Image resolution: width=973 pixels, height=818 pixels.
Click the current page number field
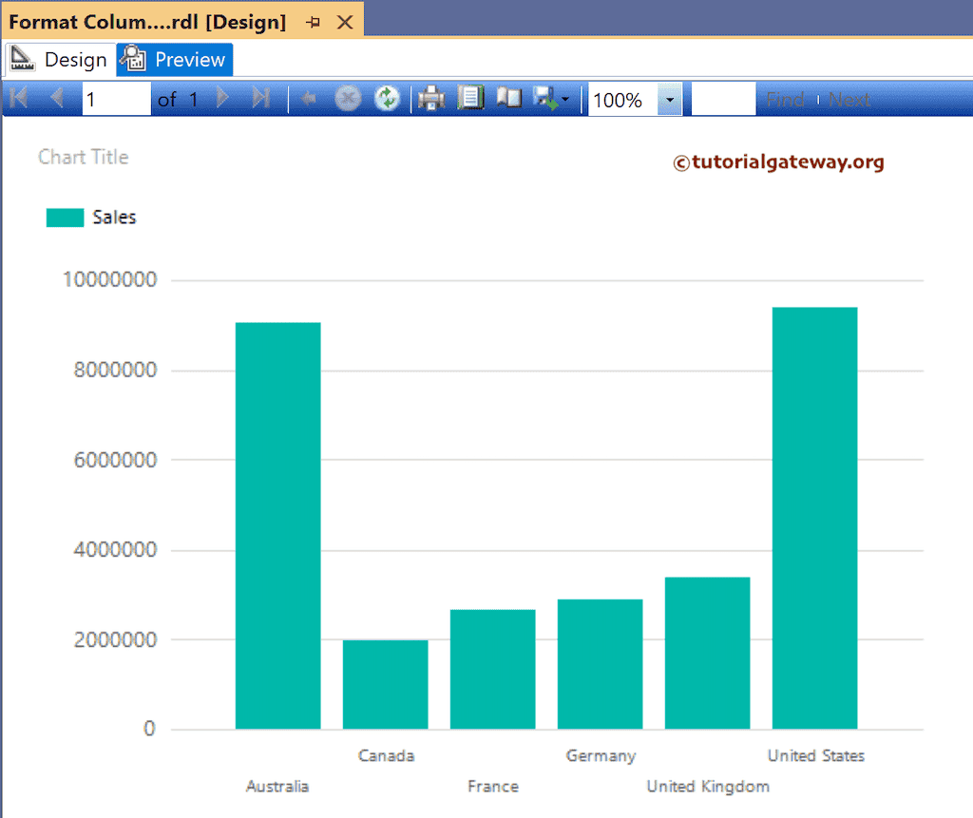point(116,100)
